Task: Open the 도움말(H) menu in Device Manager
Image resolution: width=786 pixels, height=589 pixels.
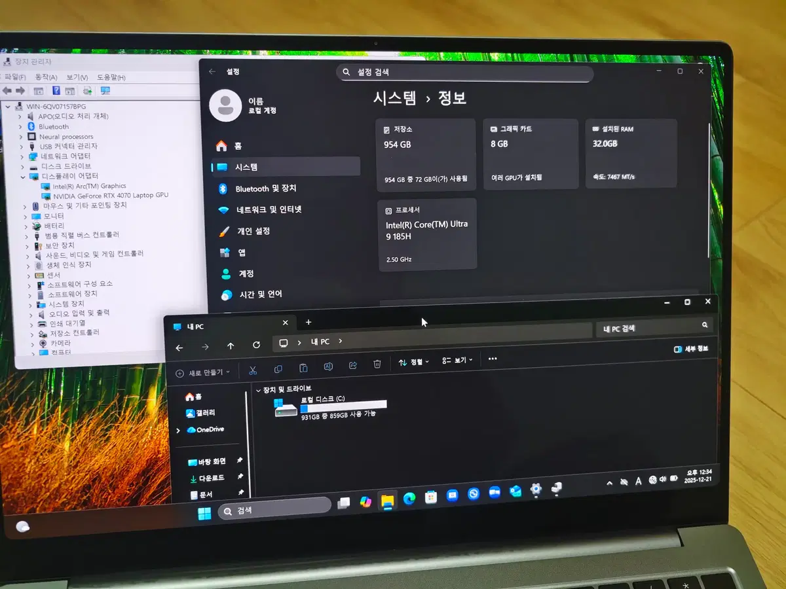Action: click(x=111, y=77)
